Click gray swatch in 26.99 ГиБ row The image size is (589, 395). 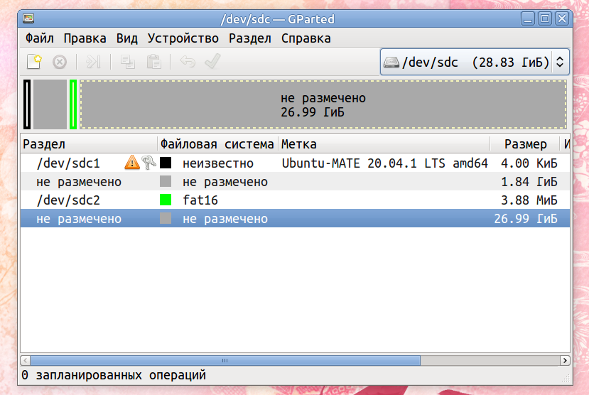tap(166, 218)
